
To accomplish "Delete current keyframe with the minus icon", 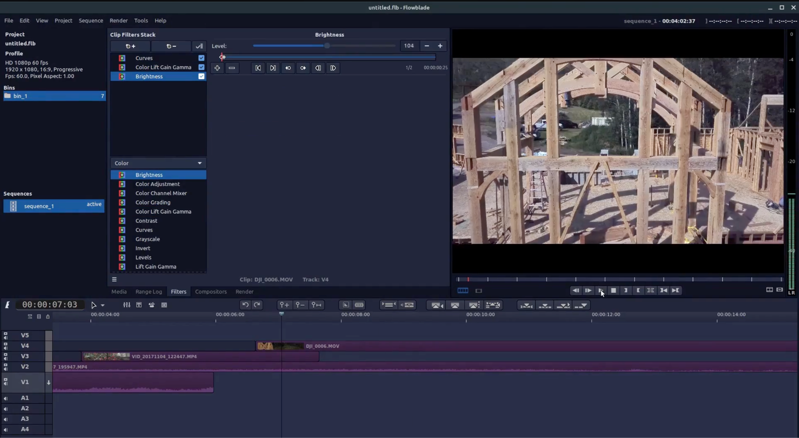I will coord(232,68).
